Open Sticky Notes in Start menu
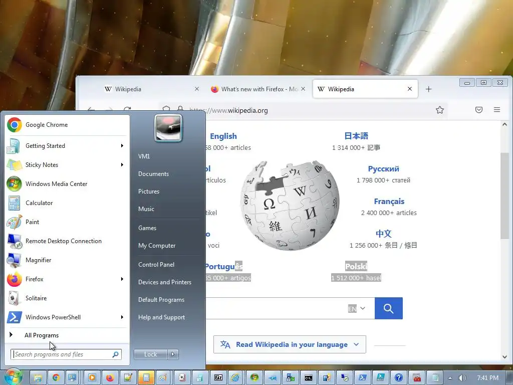The height and width of the screenshot is (385, 513). 67,164
